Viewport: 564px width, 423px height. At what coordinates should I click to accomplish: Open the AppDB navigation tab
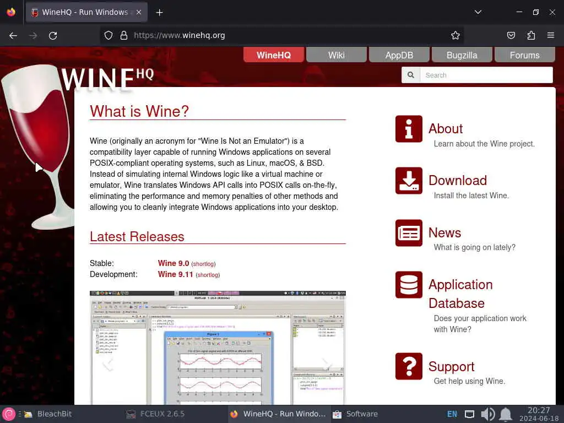coord(399,55)
